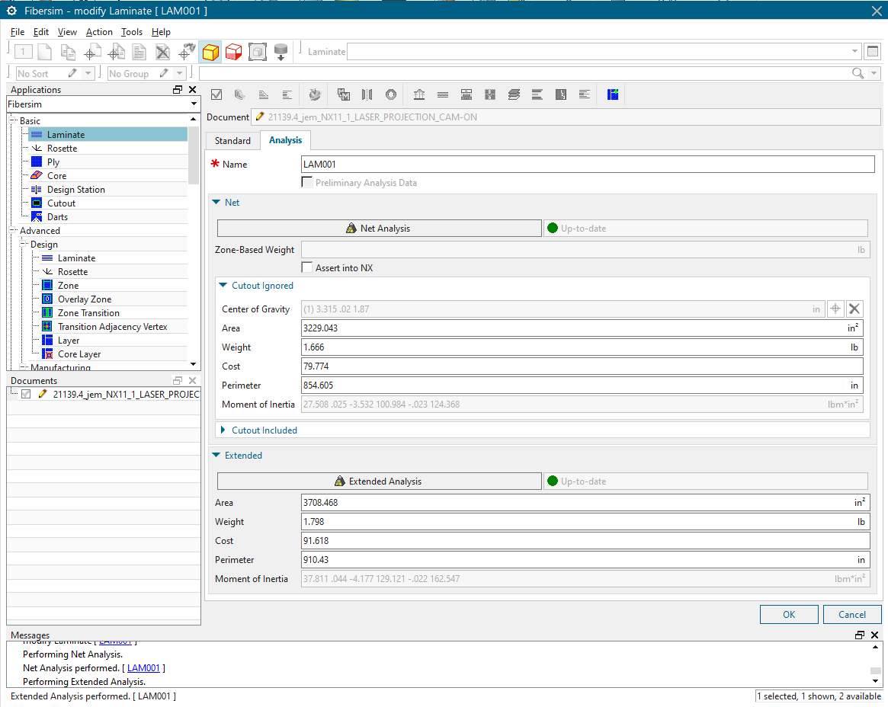Open the Tools menu
888x707 pixels.
click(x=132, y=32)
